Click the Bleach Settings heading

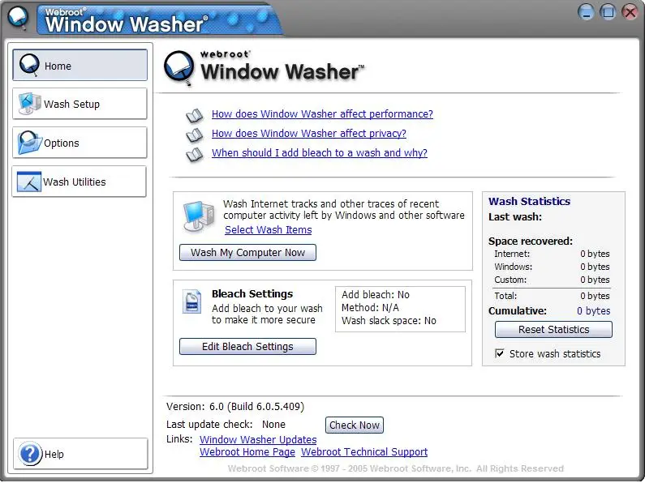tap(252, 293)
